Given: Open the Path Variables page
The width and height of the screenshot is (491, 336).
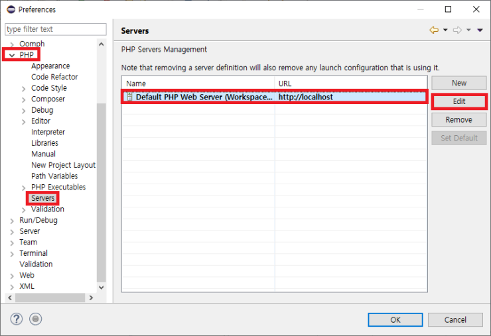Looking at the screenshot, I should point(54,176).
